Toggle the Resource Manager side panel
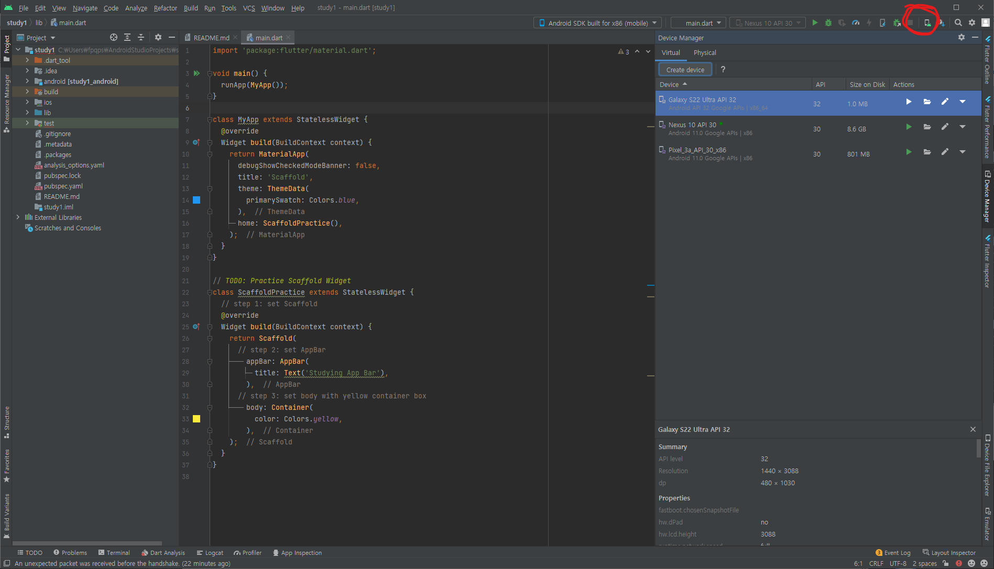The width and height of the screenshot is (994, 569). 6,103
